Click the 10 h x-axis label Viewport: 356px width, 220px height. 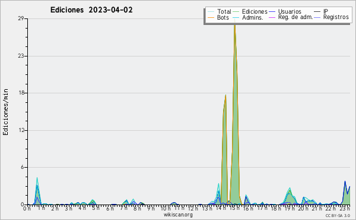[166, 208]
